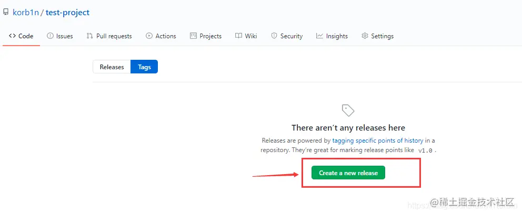Click the There aren't any releases heading
The width and height of the screenshot is (522, 215).
pyautogui.click(x=348, y=128)
